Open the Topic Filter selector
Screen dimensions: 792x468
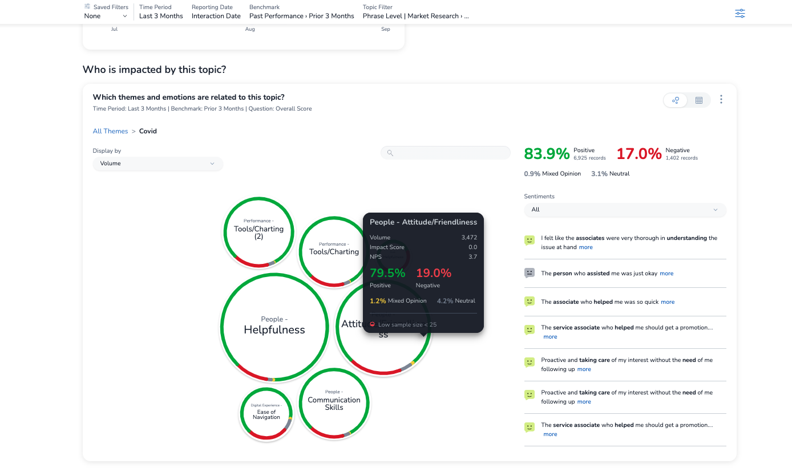click(x=415, y=12)
